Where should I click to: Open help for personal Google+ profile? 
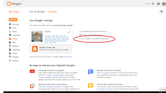point(74,25)
